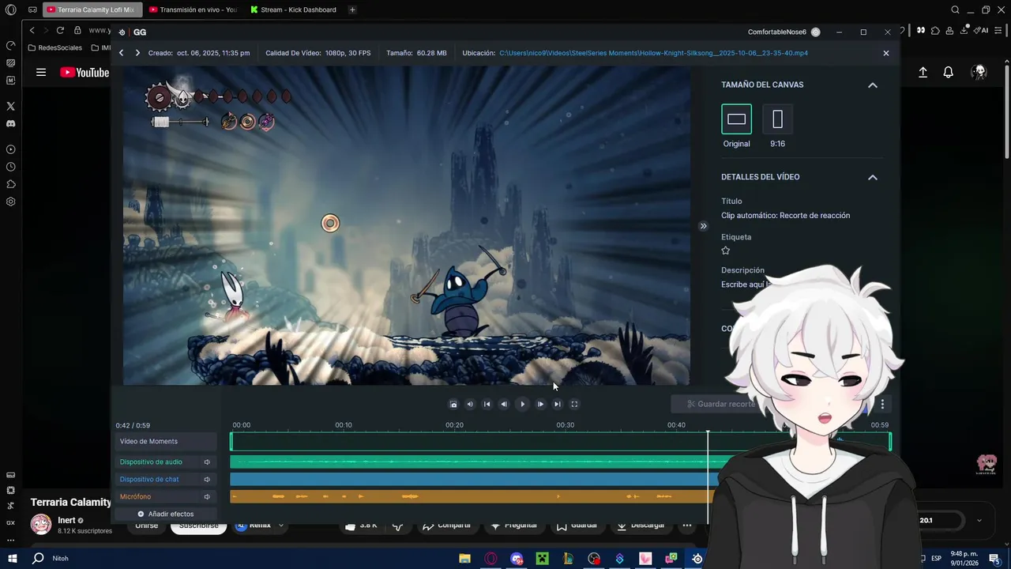Mute the Dispositivo de audio track

click(x=207, y=462)
